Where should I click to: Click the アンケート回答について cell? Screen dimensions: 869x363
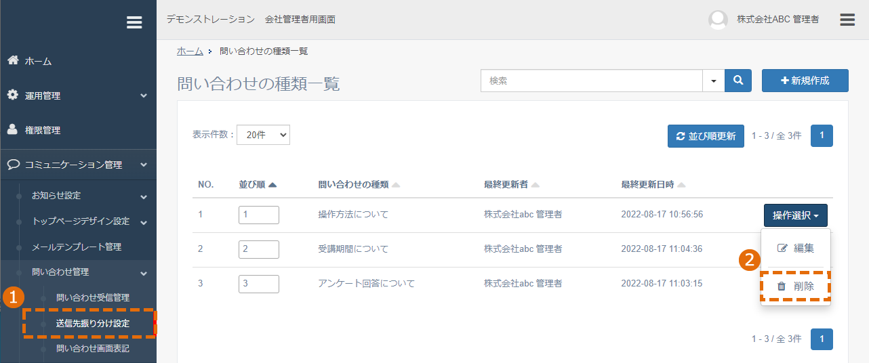(x=366, y=284)
